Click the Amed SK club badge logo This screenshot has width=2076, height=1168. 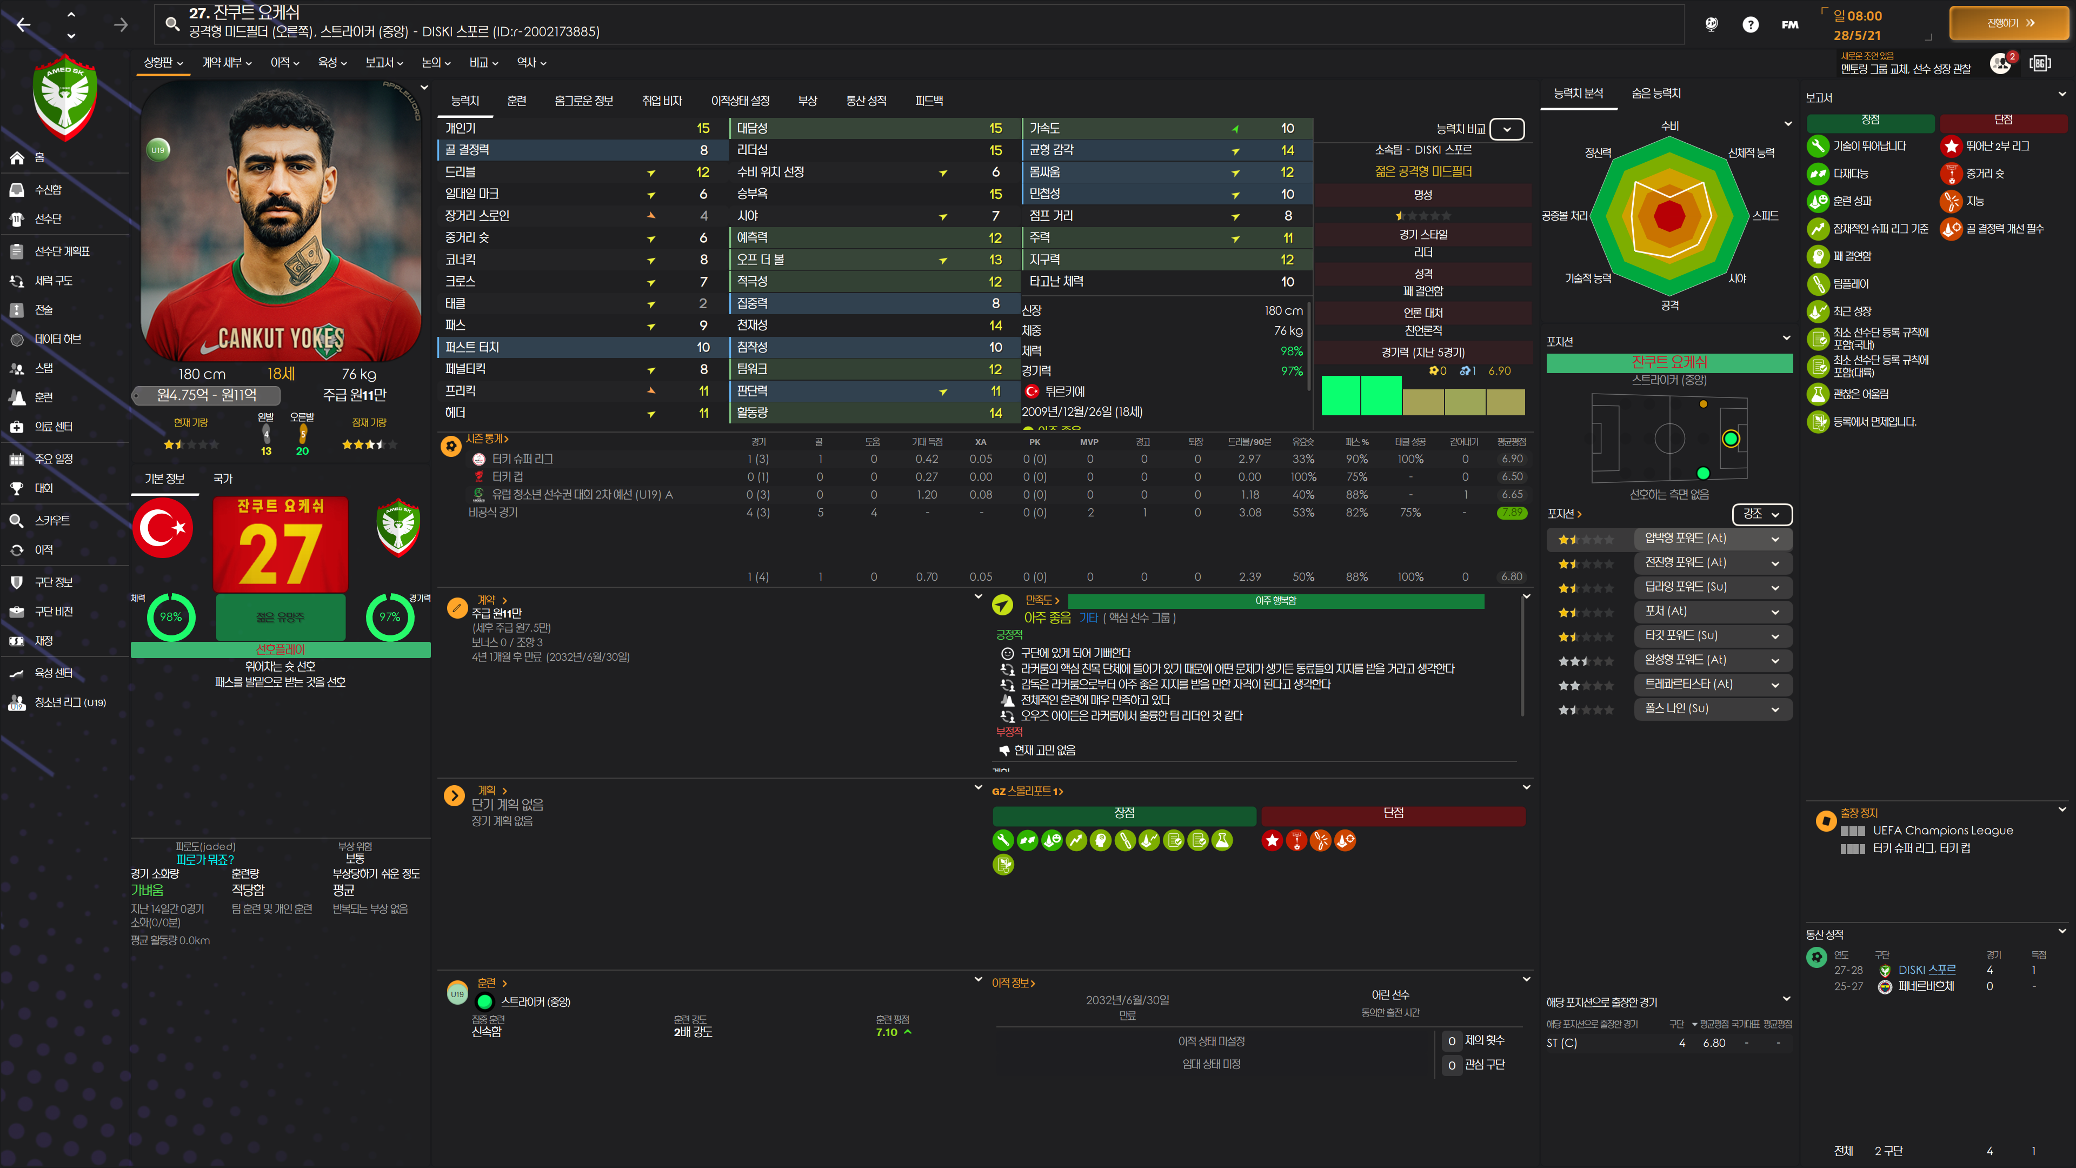click(65, 97)
